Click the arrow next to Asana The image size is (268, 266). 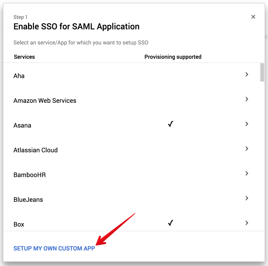click(x=247, y=124)
